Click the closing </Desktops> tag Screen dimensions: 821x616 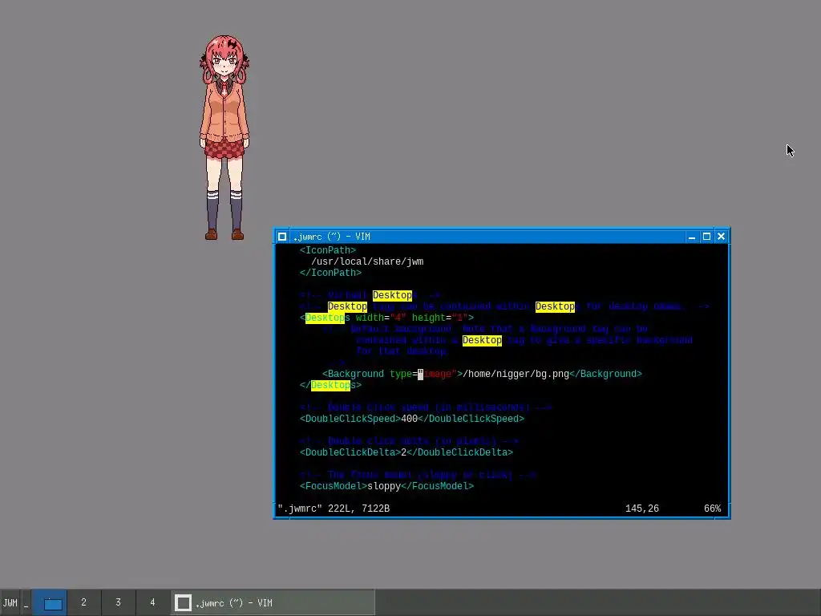330,386
